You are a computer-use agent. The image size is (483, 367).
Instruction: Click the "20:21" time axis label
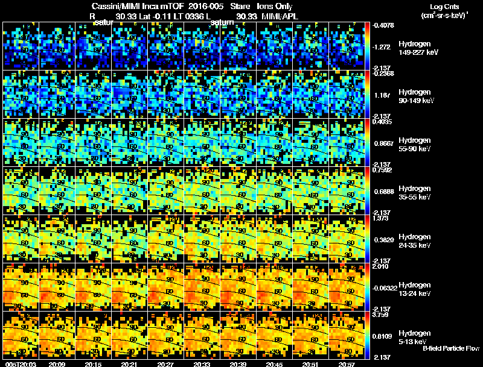(130, 364)
